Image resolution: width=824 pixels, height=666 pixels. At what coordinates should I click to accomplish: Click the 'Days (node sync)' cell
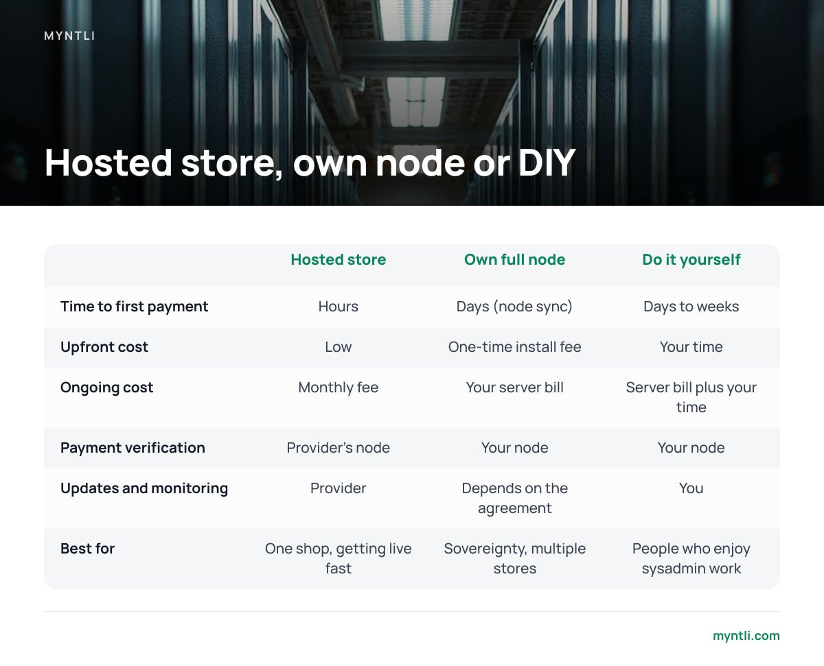coord(515,307)
